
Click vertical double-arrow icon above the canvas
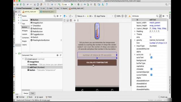[x=78, y=20]
